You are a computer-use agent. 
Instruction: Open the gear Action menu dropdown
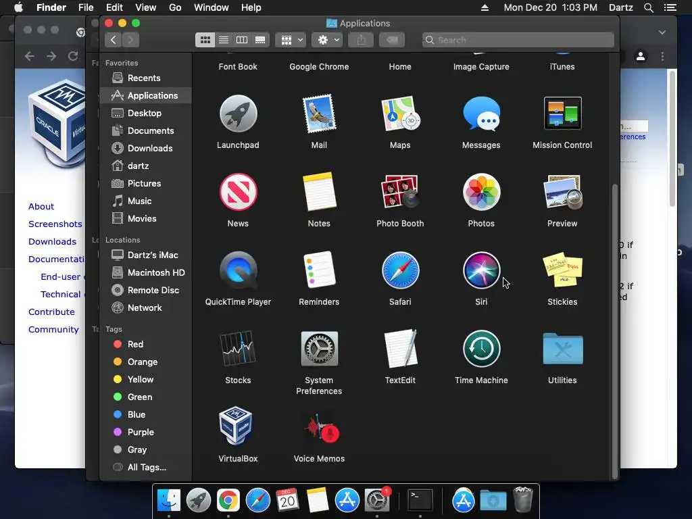[328, 40]
